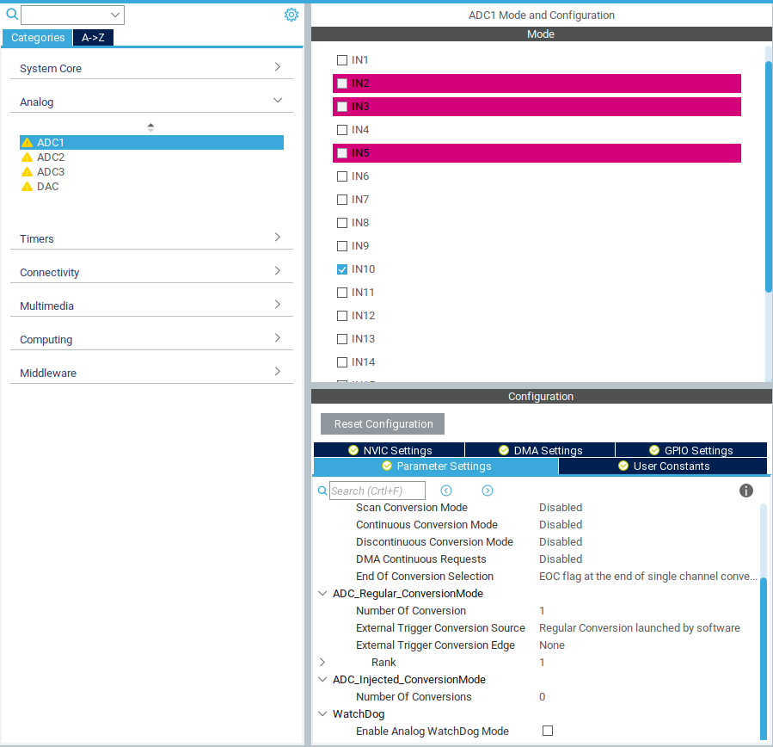Enable the IN7 channel checkbox
The height and width of the screenshot is (747, 773).
click(x=342, y=200)
